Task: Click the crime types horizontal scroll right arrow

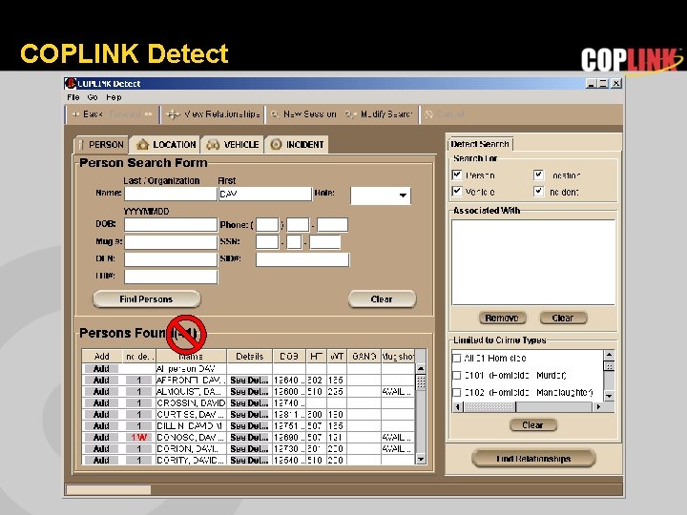Action: (598, 407)
